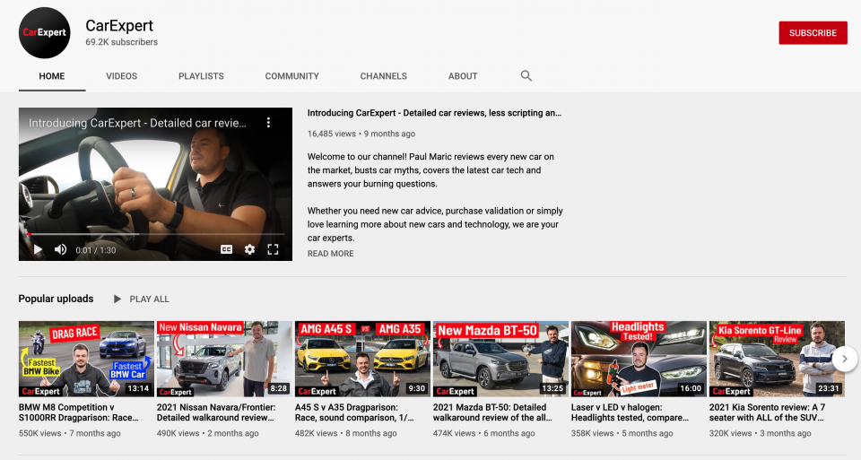861x460 pixels.
Task: Click title 2021 Nissan Navara/Frontier walkaround
Action: [x=216, y=412]
